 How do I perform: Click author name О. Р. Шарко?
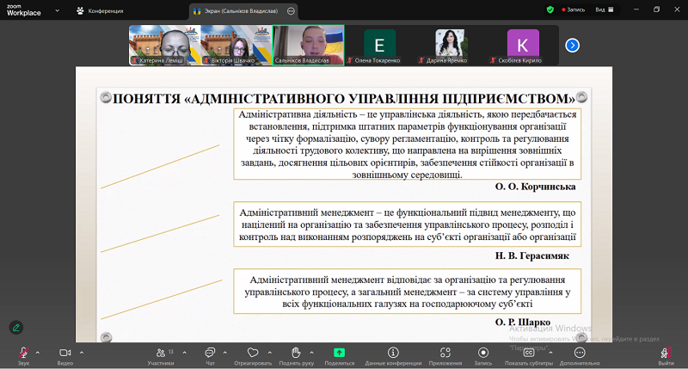tap(523, 322)
